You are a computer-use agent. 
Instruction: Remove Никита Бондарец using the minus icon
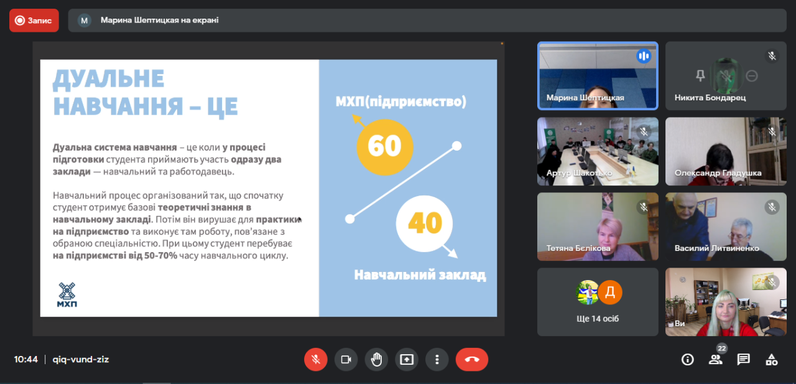click(752, 76)
